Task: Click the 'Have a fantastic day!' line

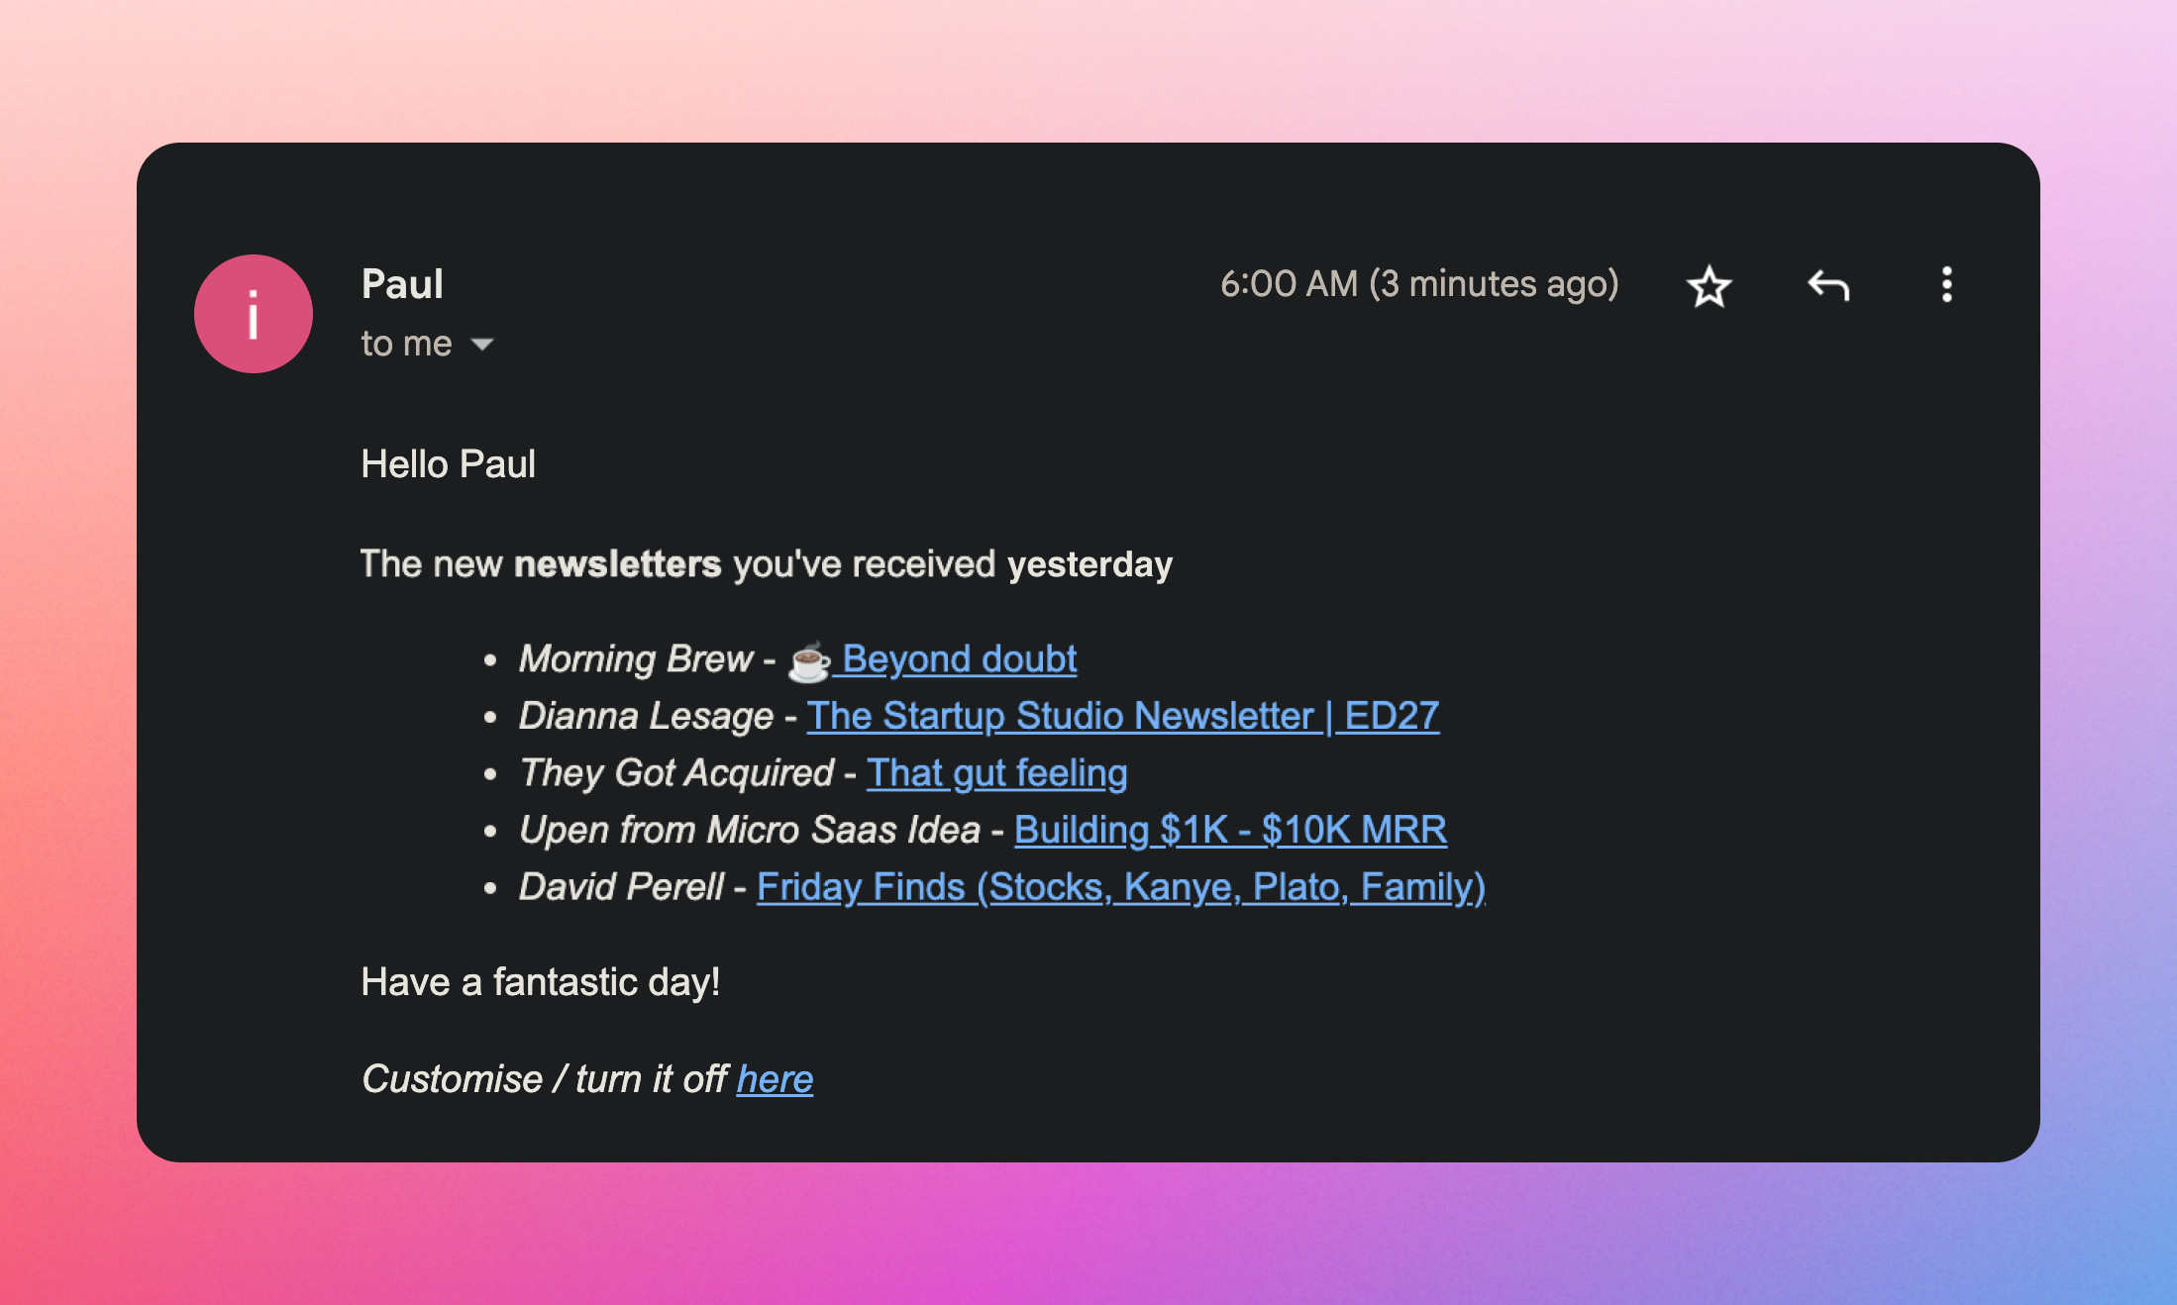Action: tap(540, 982)
